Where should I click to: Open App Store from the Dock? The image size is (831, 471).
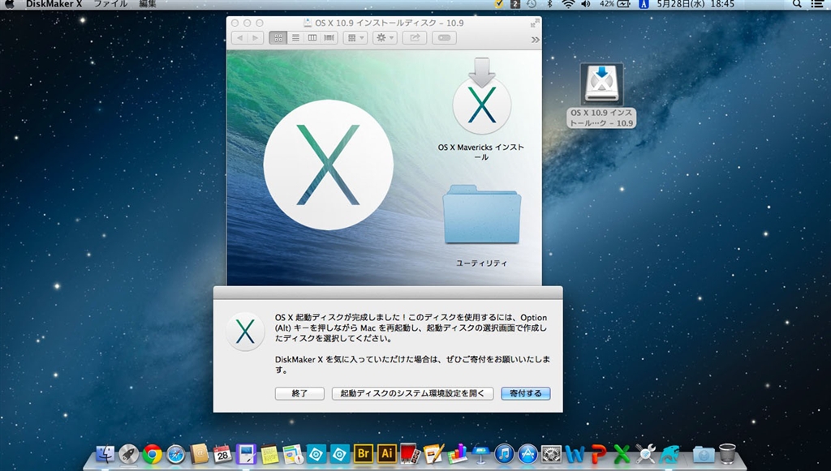click(x=527, y=454)
